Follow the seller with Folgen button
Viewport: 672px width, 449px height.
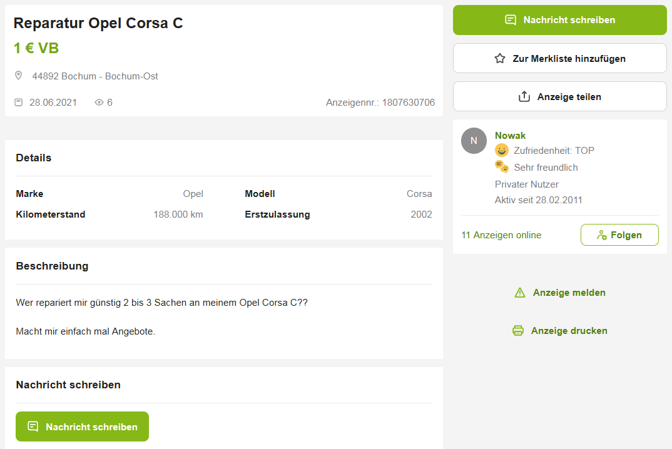pos(619,235)
